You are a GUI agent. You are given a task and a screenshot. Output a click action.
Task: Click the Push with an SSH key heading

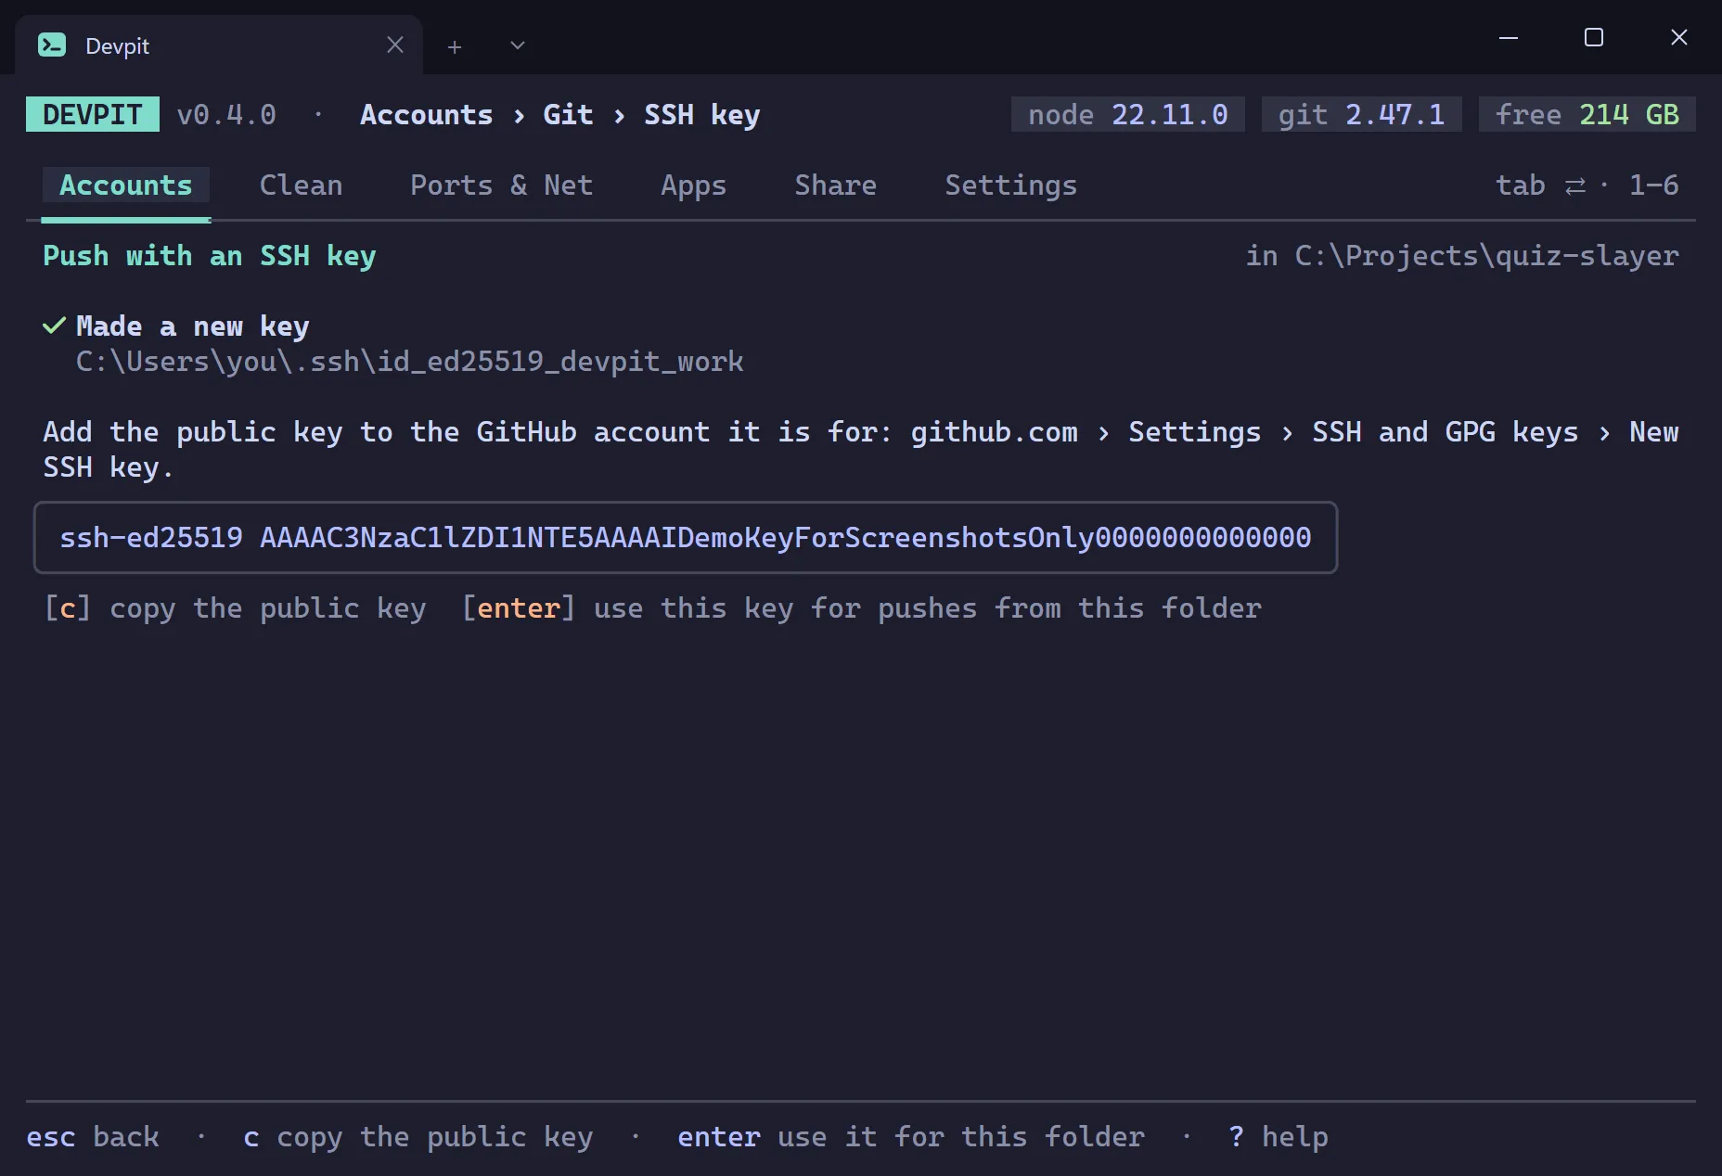210,256
